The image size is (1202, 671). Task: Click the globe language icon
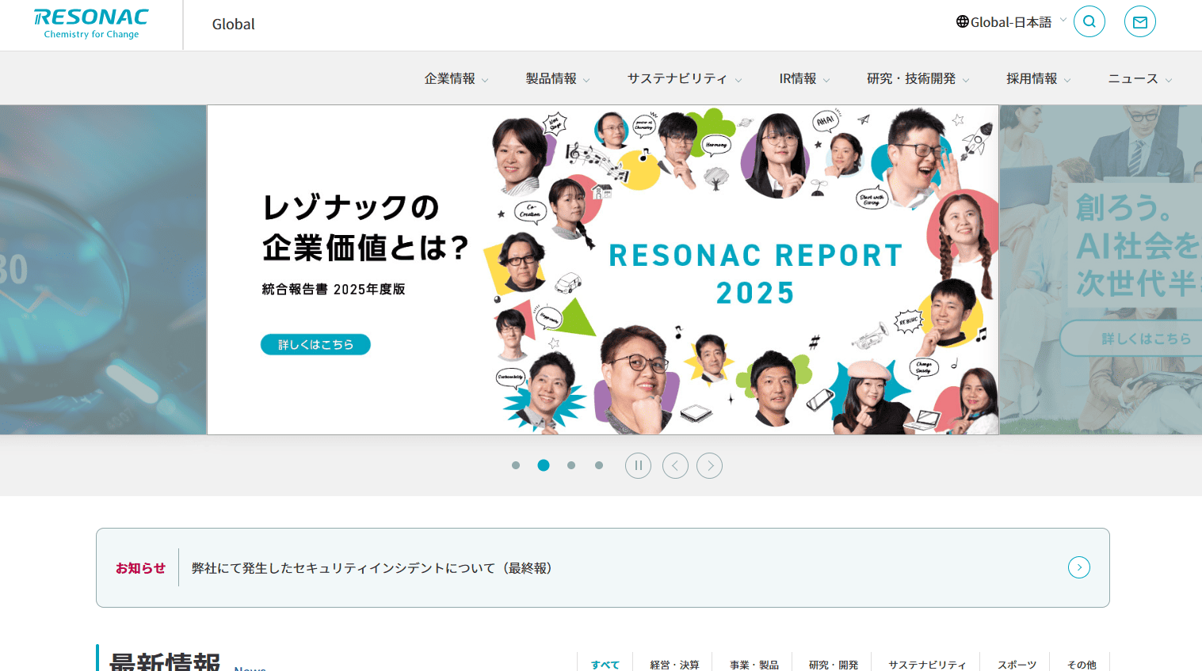click(962, 22)
